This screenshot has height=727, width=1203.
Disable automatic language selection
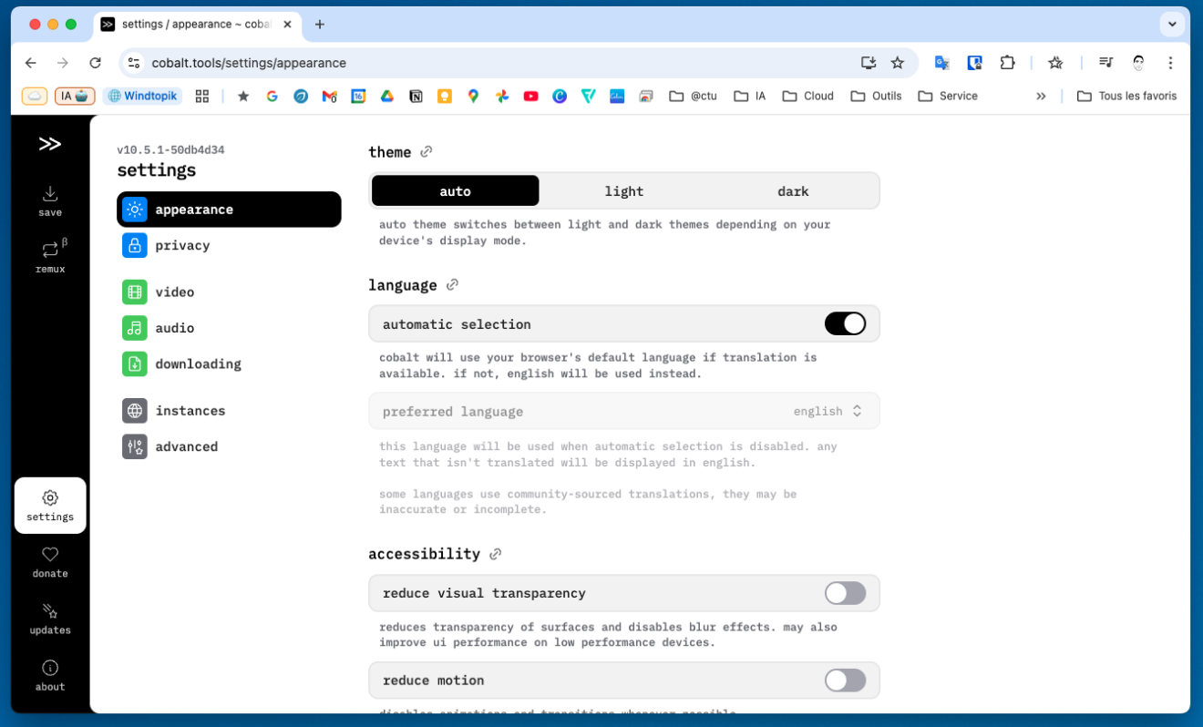[x=845, y=323]
